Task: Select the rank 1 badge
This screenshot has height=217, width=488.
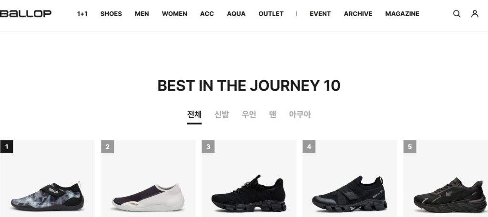Action: click(x=7, y=147)
